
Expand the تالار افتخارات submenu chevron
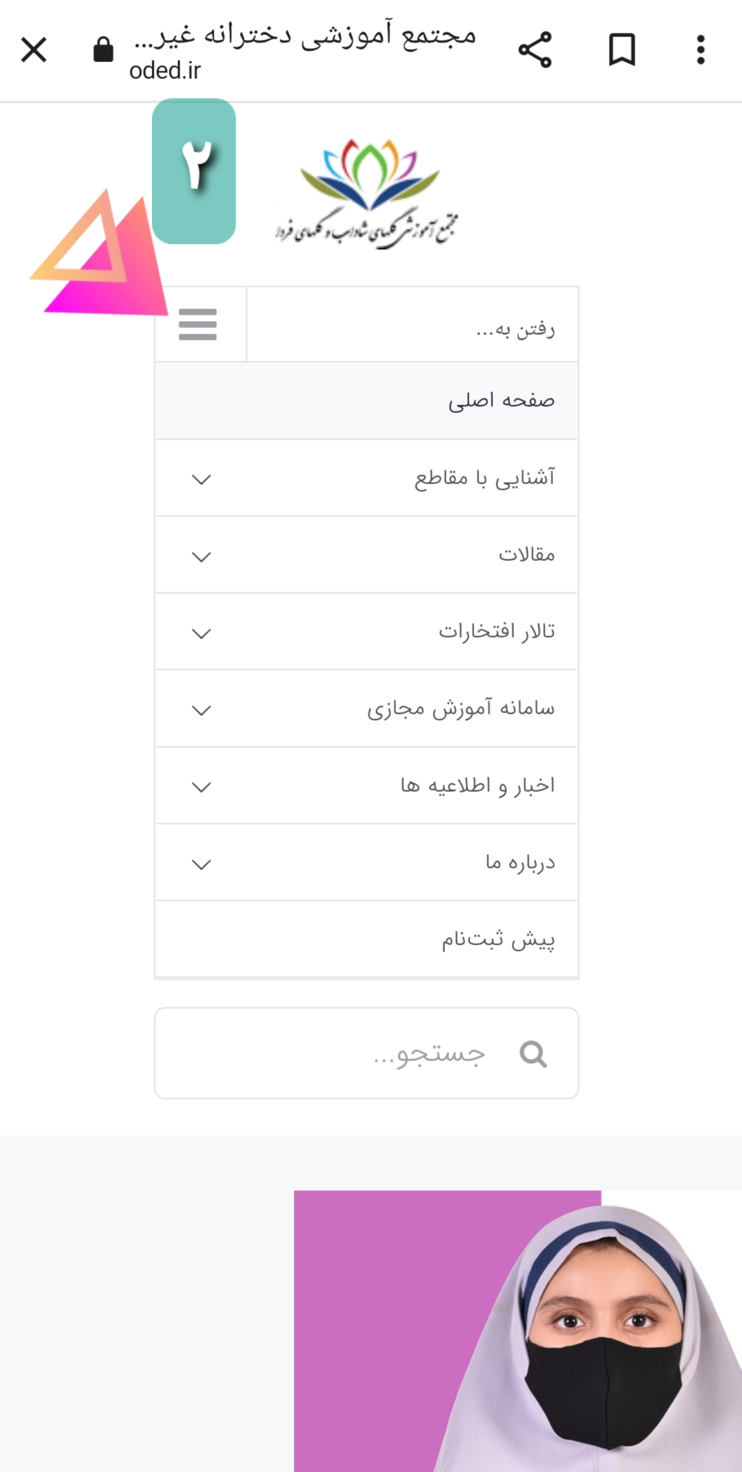pos(202,633)
